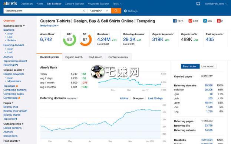Screen dimensions: 231x144
Task: Open Competing domains sidebar link
Action: point(15,90)
